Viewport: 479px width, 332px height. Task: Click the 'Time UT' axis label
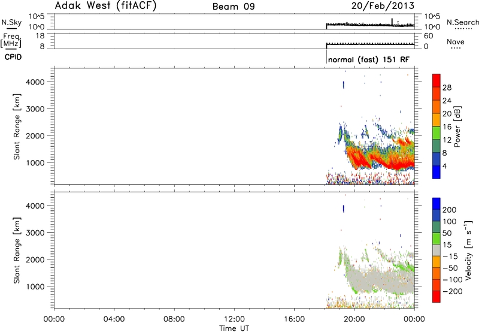(x=234, y=328)
